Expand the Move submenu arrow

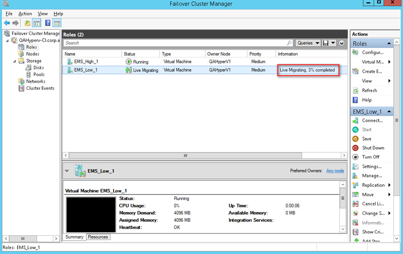click(x=389, y=194)
